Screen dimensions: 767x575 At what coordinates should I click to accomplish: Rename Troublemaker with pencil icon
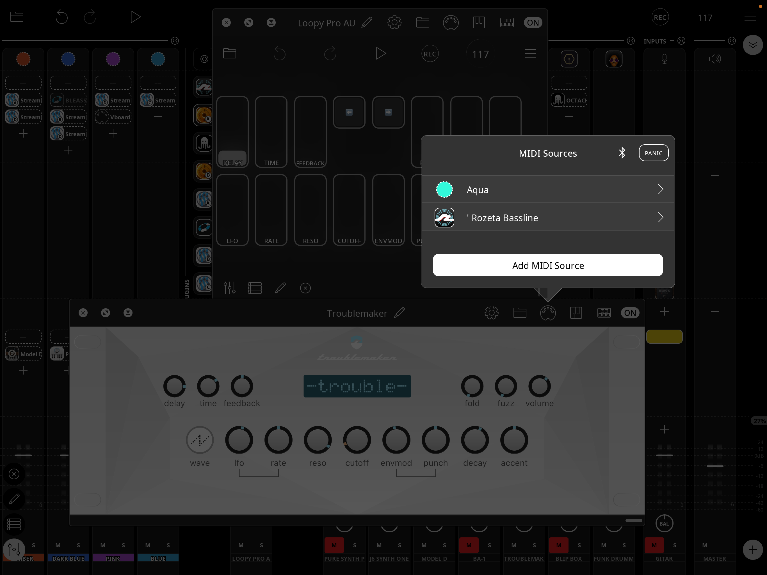pyautogui.click(x=400, y=313)
